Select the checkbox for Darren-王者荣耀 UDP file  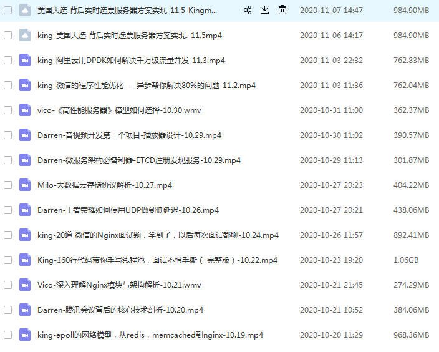(x=8, y=210)
